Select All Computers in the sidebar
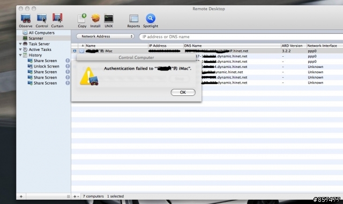Image resolution: width=343 pixels, height=204 pixels. 42,33
